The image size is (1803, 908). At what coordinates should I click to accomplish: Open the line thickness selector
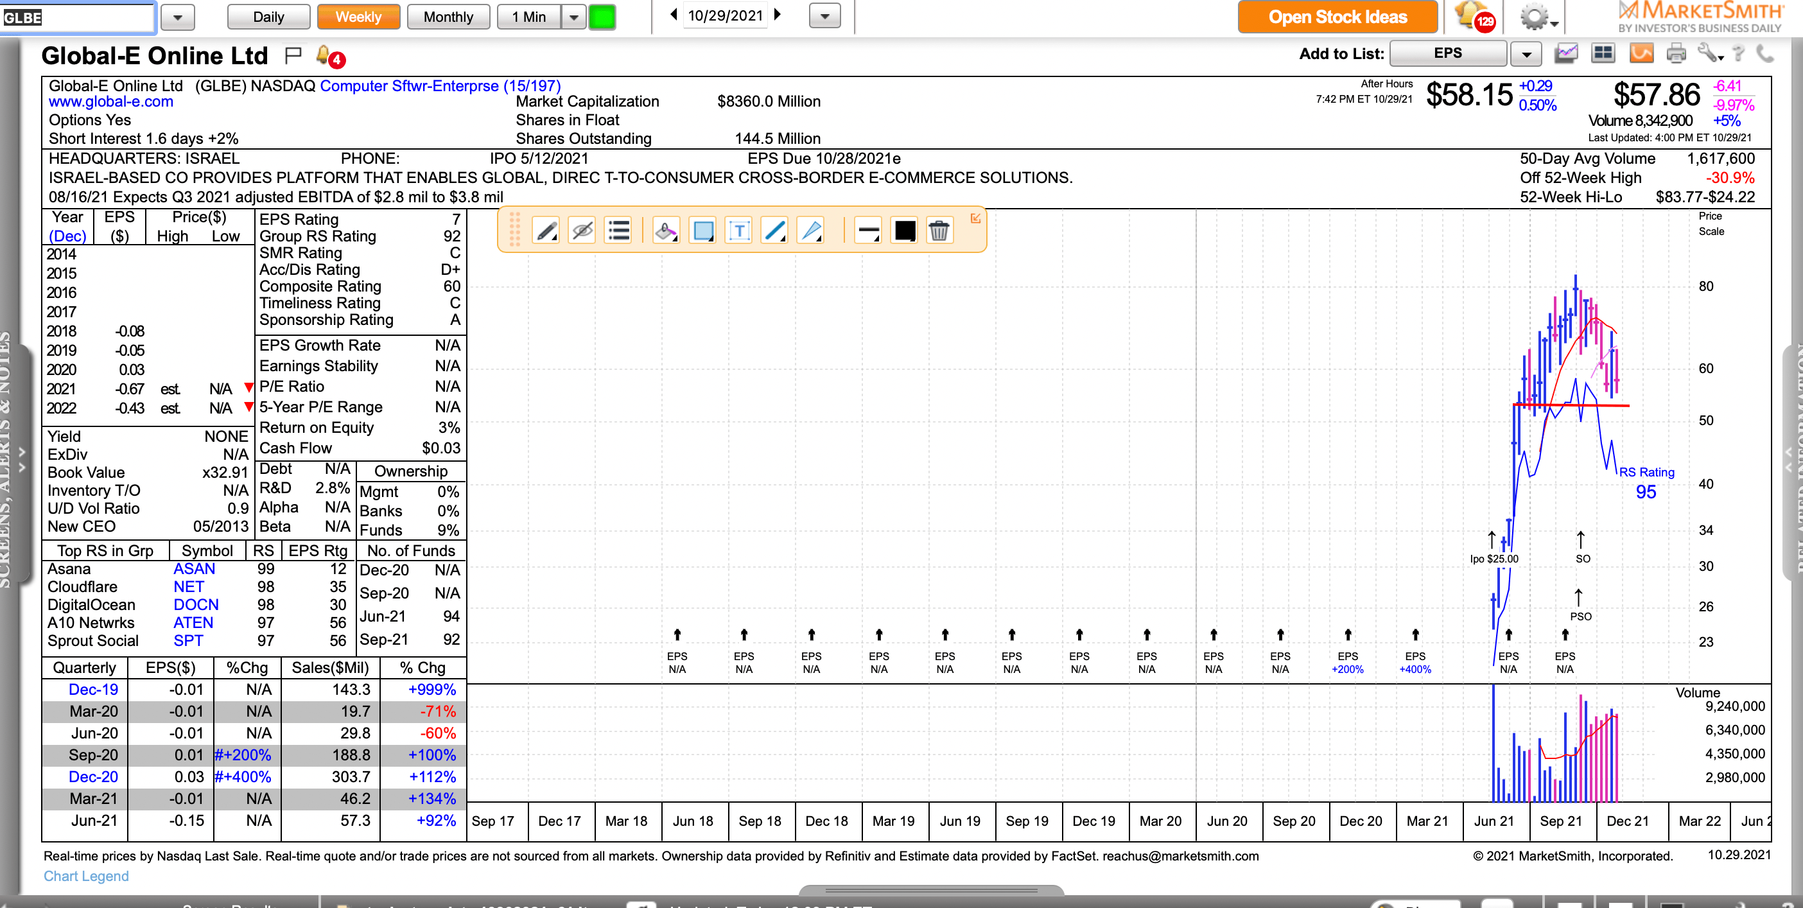[868, 230]
